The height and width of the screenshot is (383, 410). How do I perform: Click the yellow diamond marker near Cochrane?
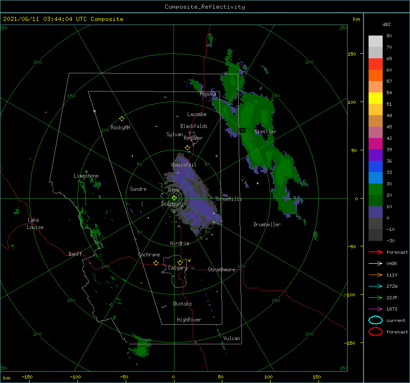(156, 263)
